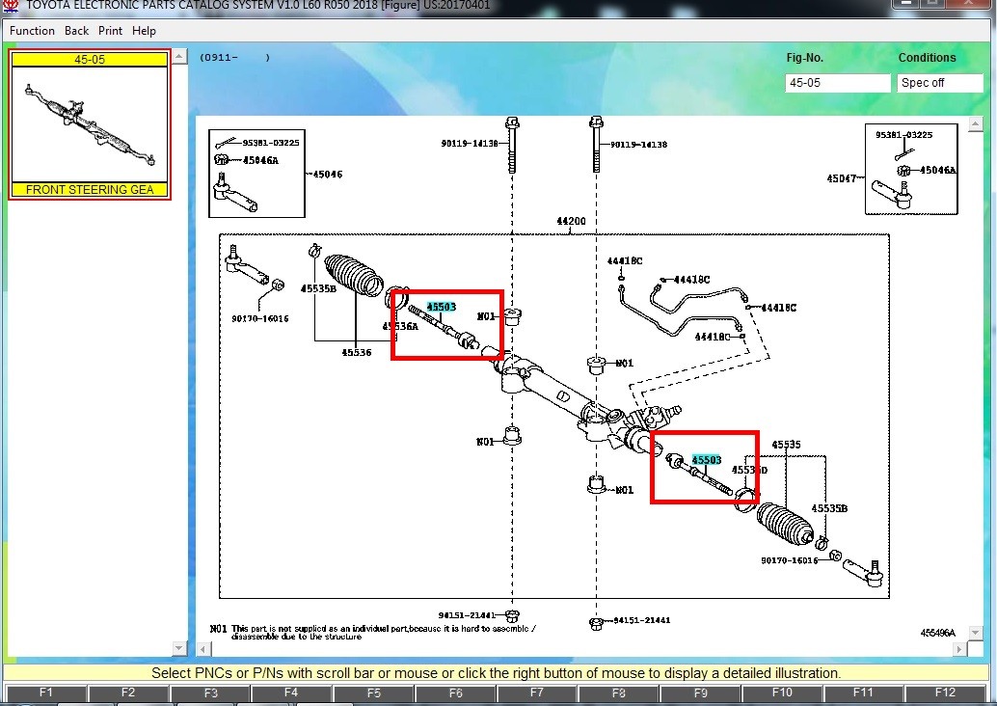
Task: Click the 45536 boot part label
Action: click(356, 352)
